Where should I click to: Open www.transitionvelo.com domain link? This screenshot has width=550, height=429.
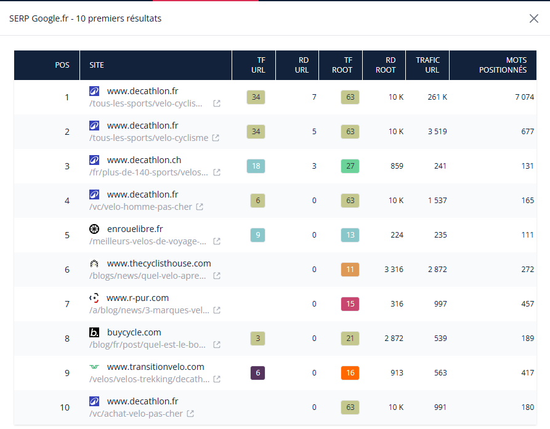pyautogui.click(x=155, y=367)
